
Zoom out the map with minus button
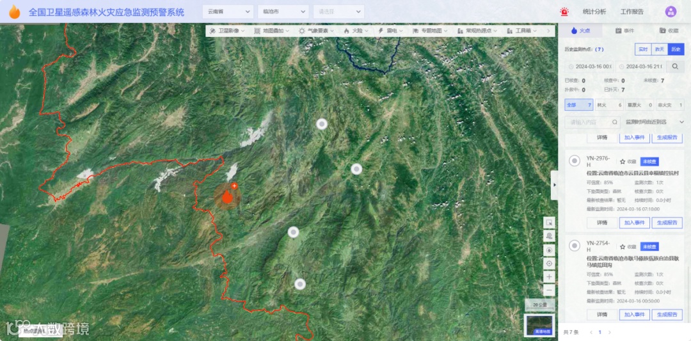pyautogui.click(x=549, y=290)
